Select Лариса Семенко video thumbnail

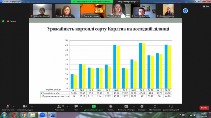click(93, 11)
